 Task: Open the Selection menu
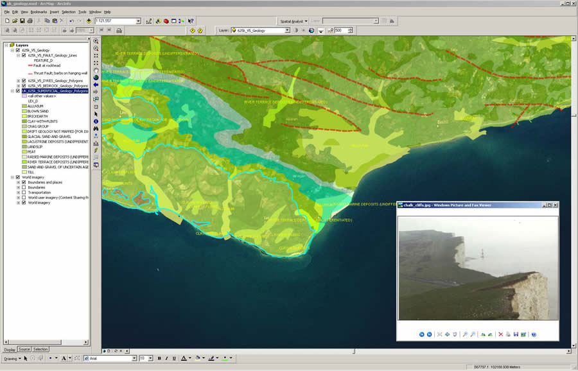(68, 12)
